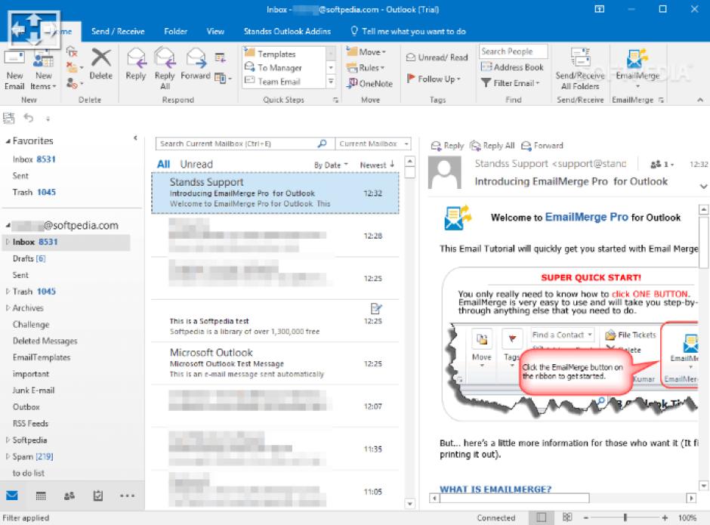Screen dimensions: 710x525
Task: Click the Search People field
Action: [514, 51]
